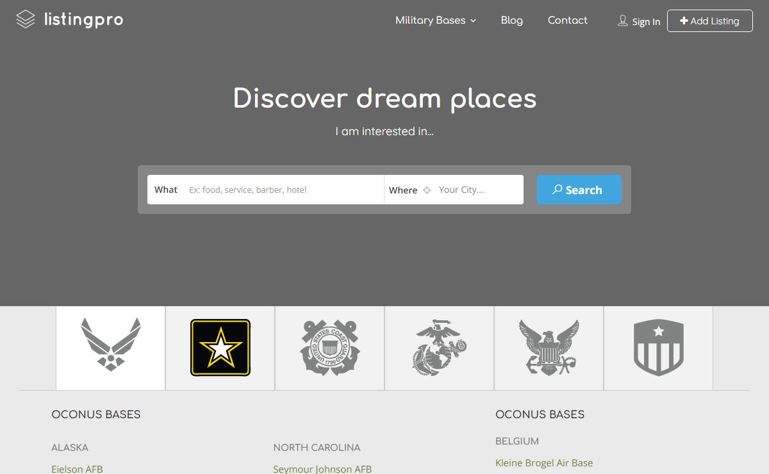769x474 pixels.
Task: Click the Sign In link
Action: (x=646, y=22)
